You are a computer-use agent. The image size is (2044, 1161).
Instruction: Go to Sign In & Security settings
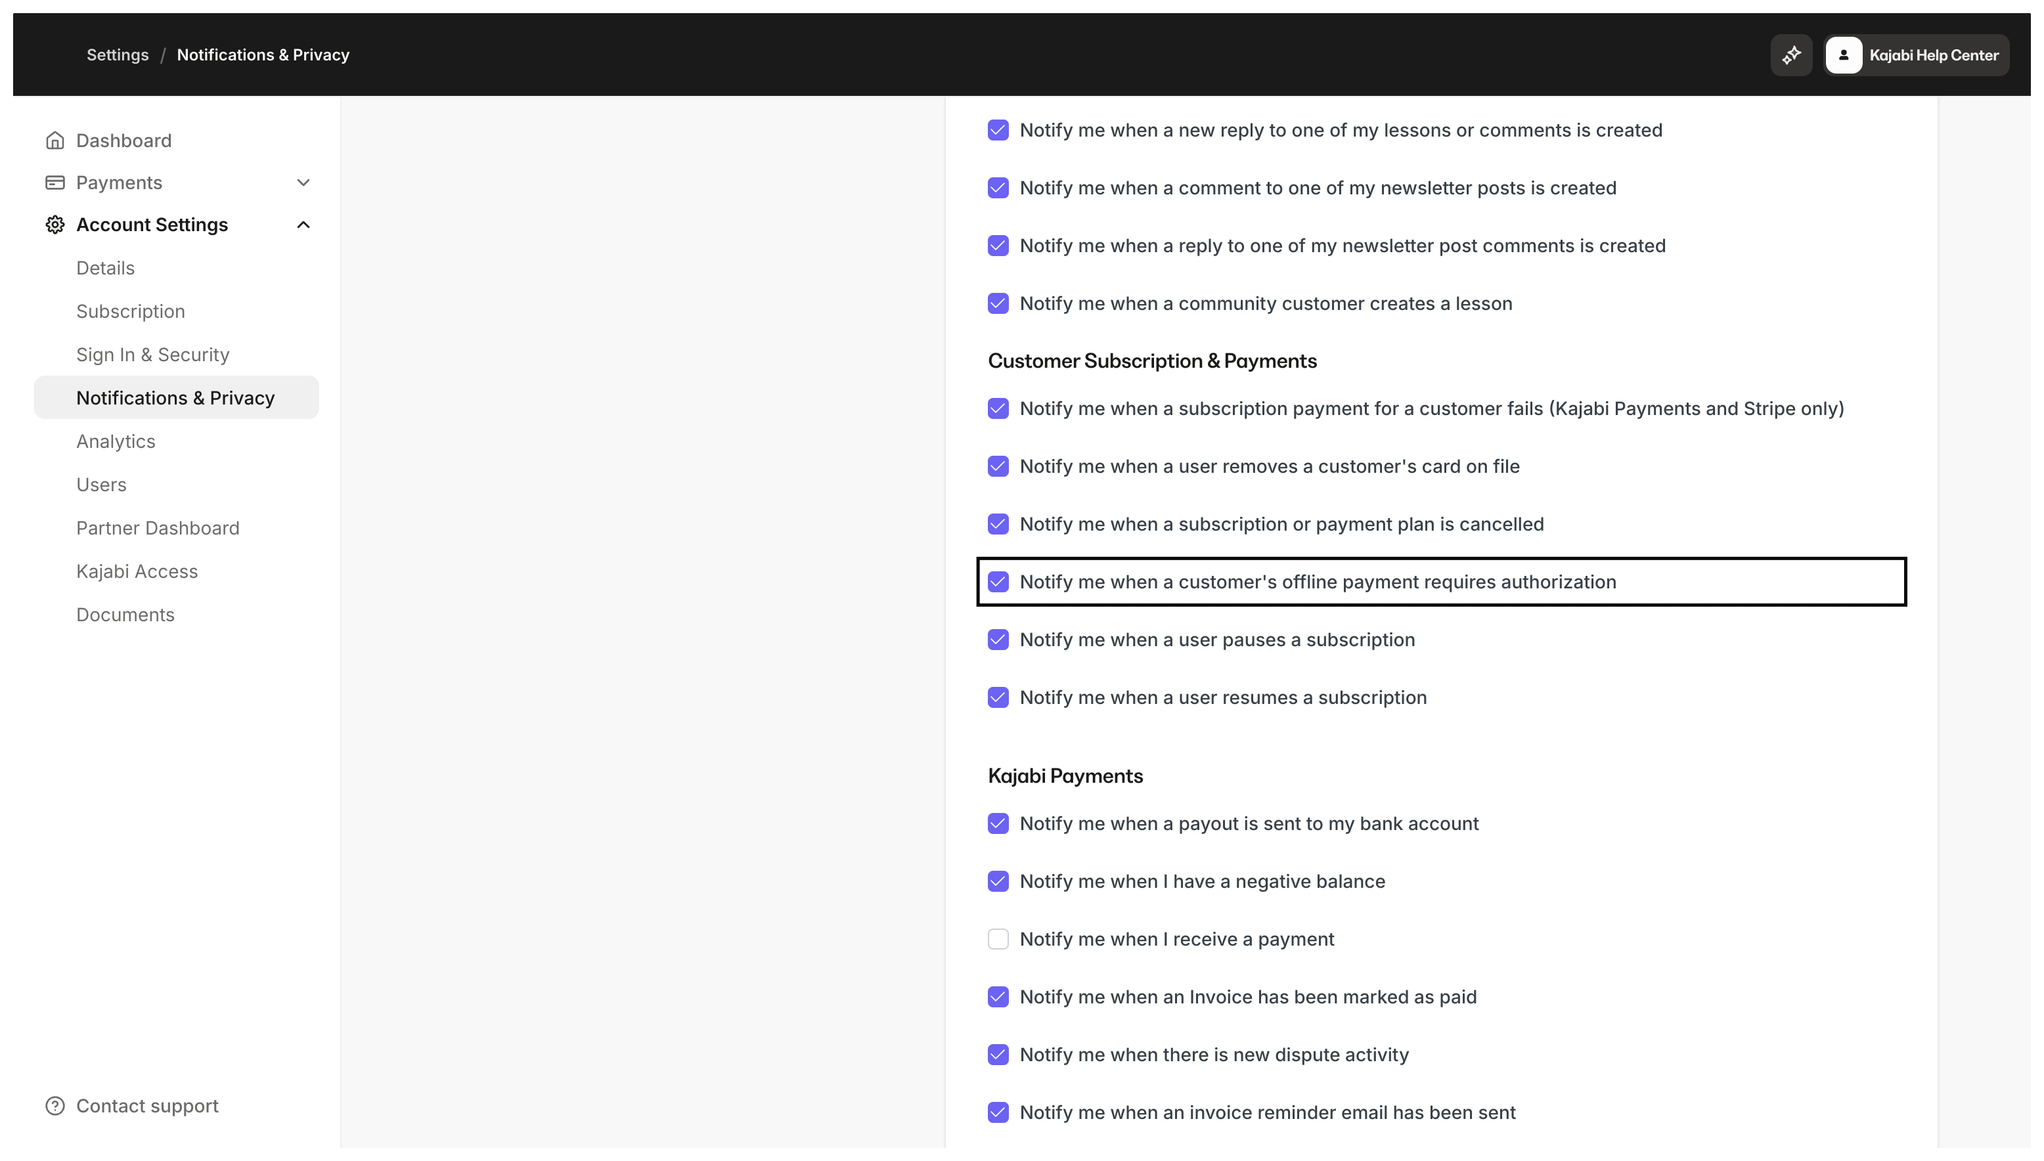pos(152,354)
